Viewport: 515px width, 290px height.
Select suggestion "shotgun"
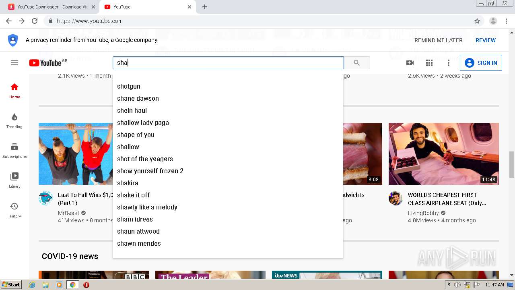click(228, 86)
